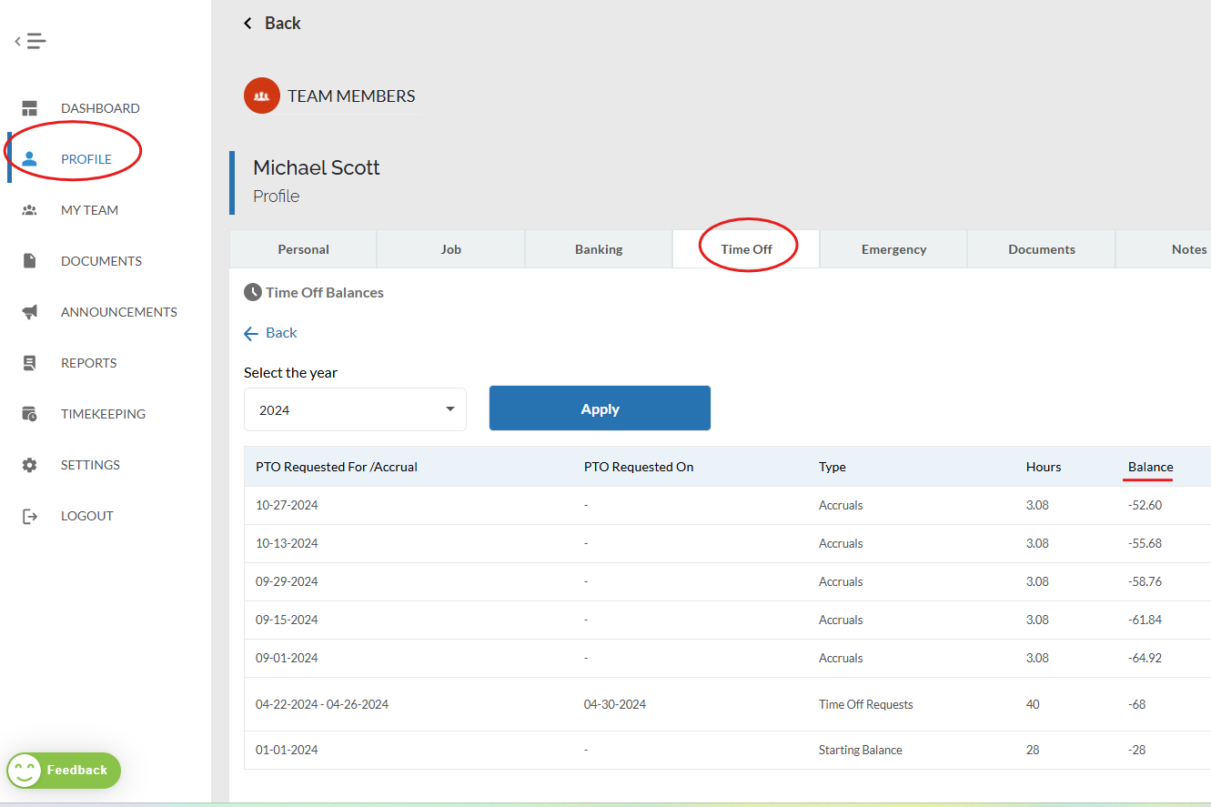Click the Profile person icon
The height and width of the screenshot is (807, 1211).
coord(30,159)
